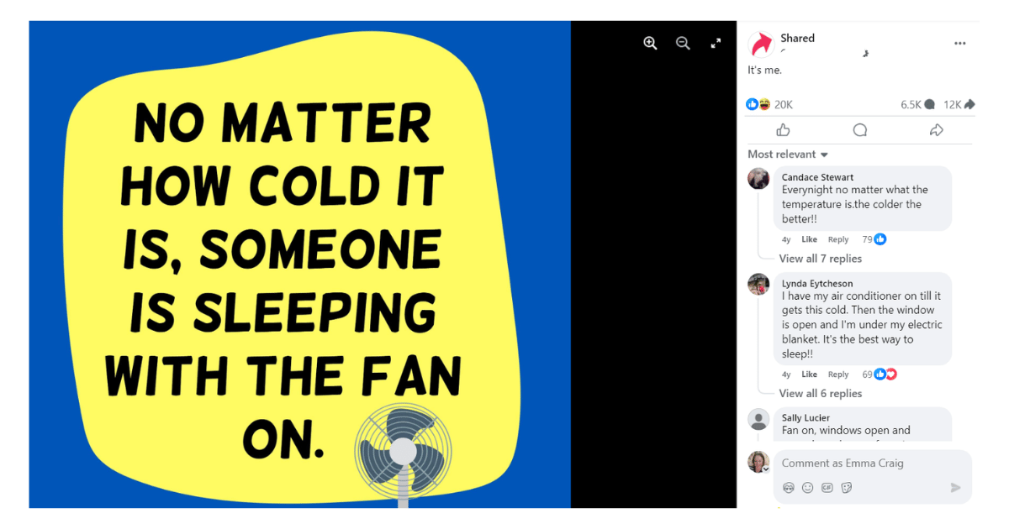Like the post with thumbs-up icon
The height and width of the screenshot is (529, 1009).
783,130
